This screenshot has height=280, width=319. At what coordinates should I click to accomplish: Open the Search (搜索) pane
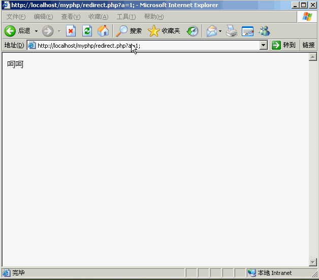click(x=129, y=31)
